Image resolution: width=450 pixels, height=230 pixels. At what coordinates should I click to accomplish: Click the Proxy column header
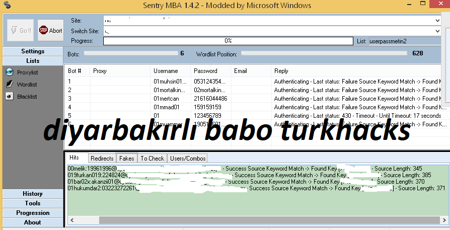pyautogui.click(x=120, y=71)
